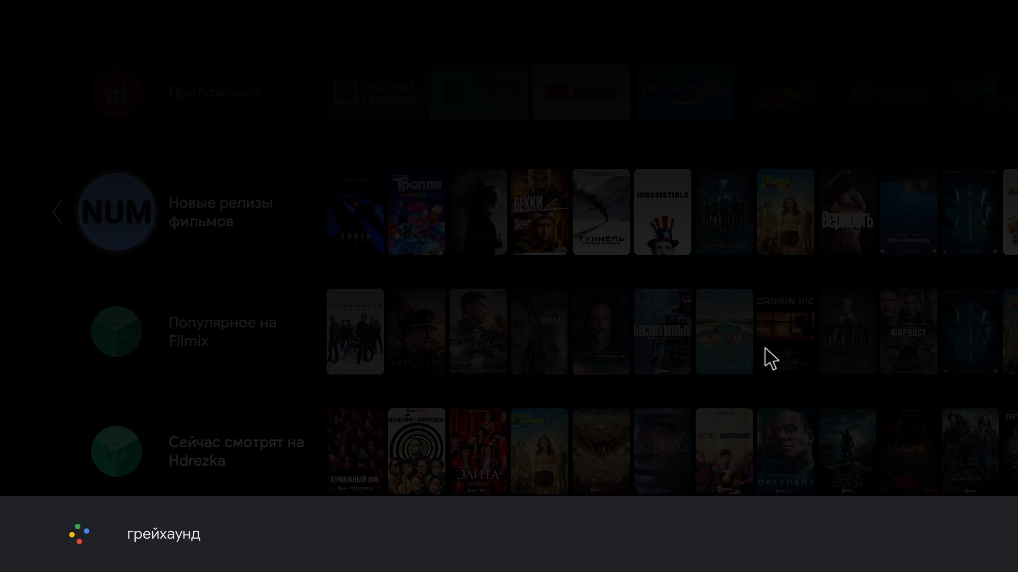Screen dimensions: 1018x572
Task: Open the Prime Video app
Action: (684, 92)
